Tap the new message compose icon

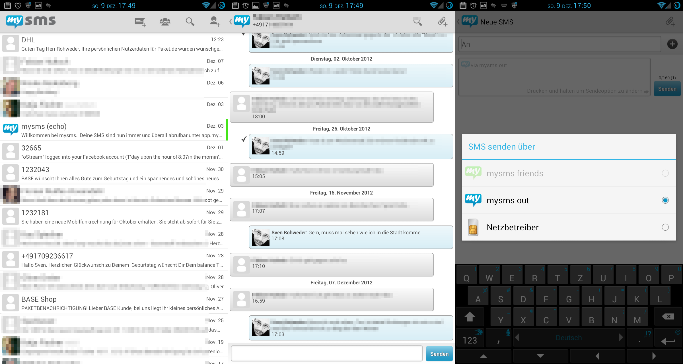140,22
